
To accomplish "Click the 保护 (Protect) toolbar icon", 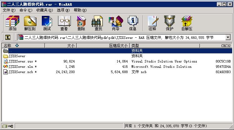I will click(169, 23).
